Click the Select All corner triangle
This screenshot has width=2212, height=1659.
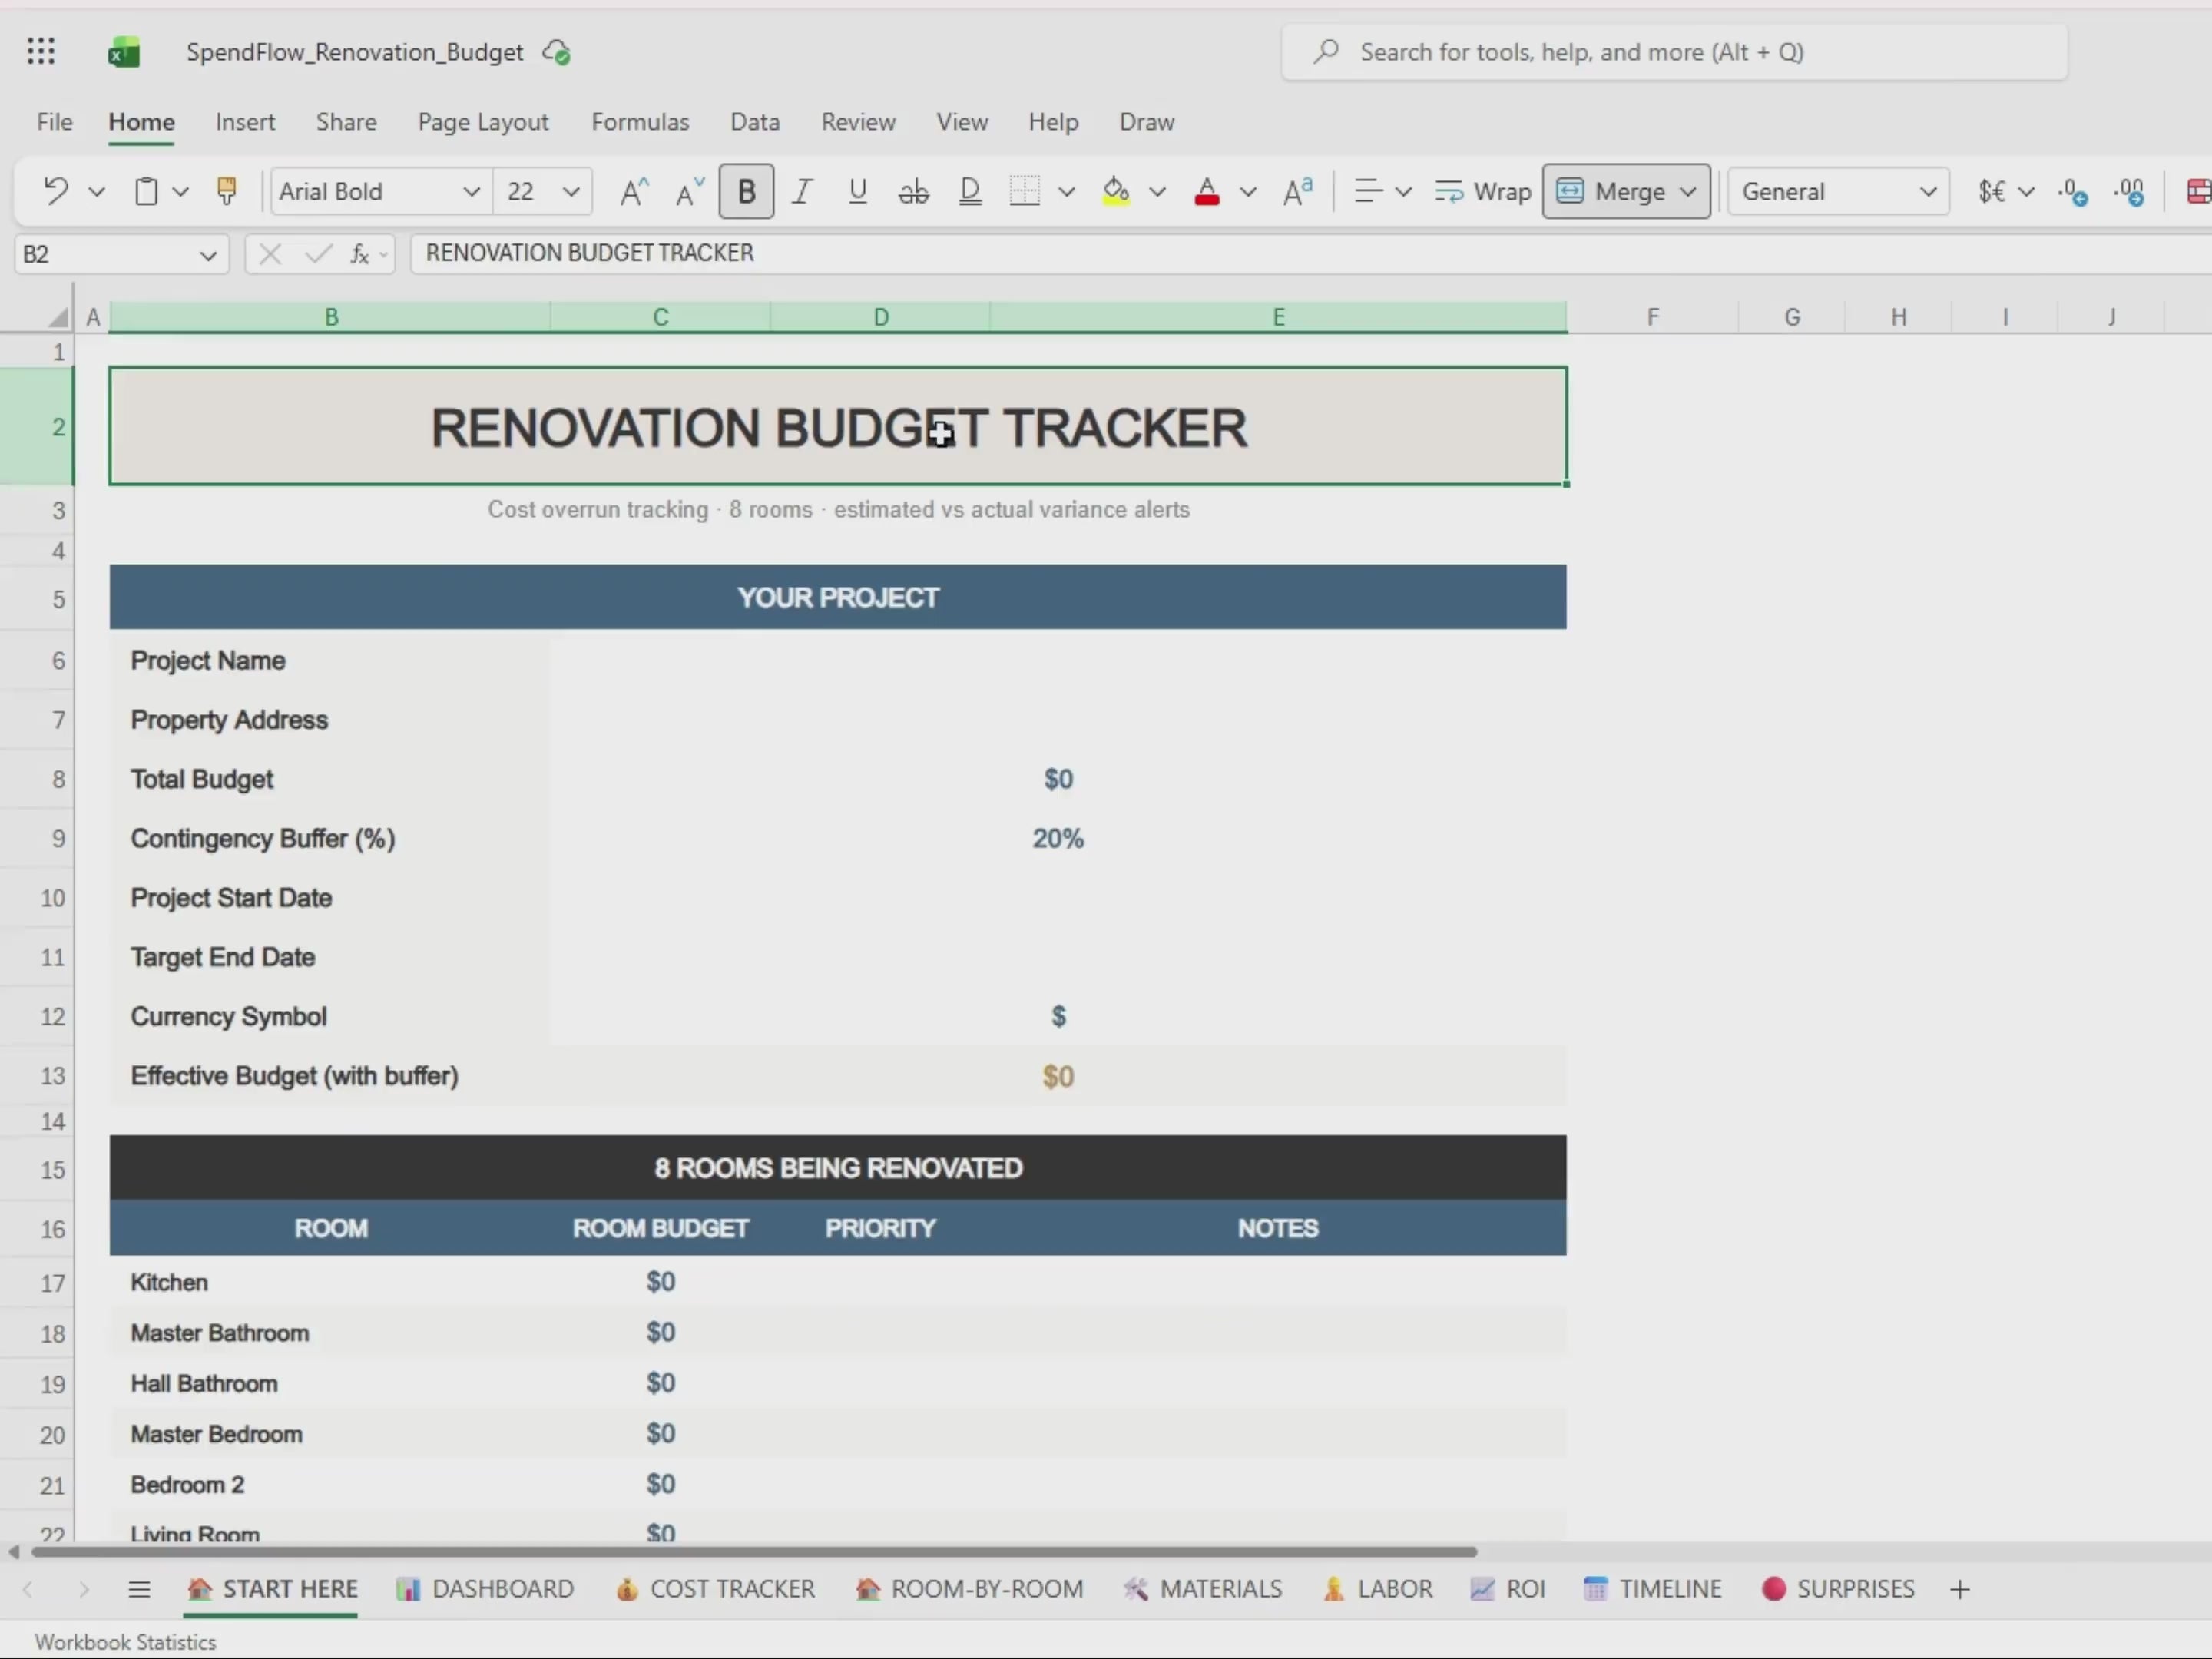pos(58,317)
